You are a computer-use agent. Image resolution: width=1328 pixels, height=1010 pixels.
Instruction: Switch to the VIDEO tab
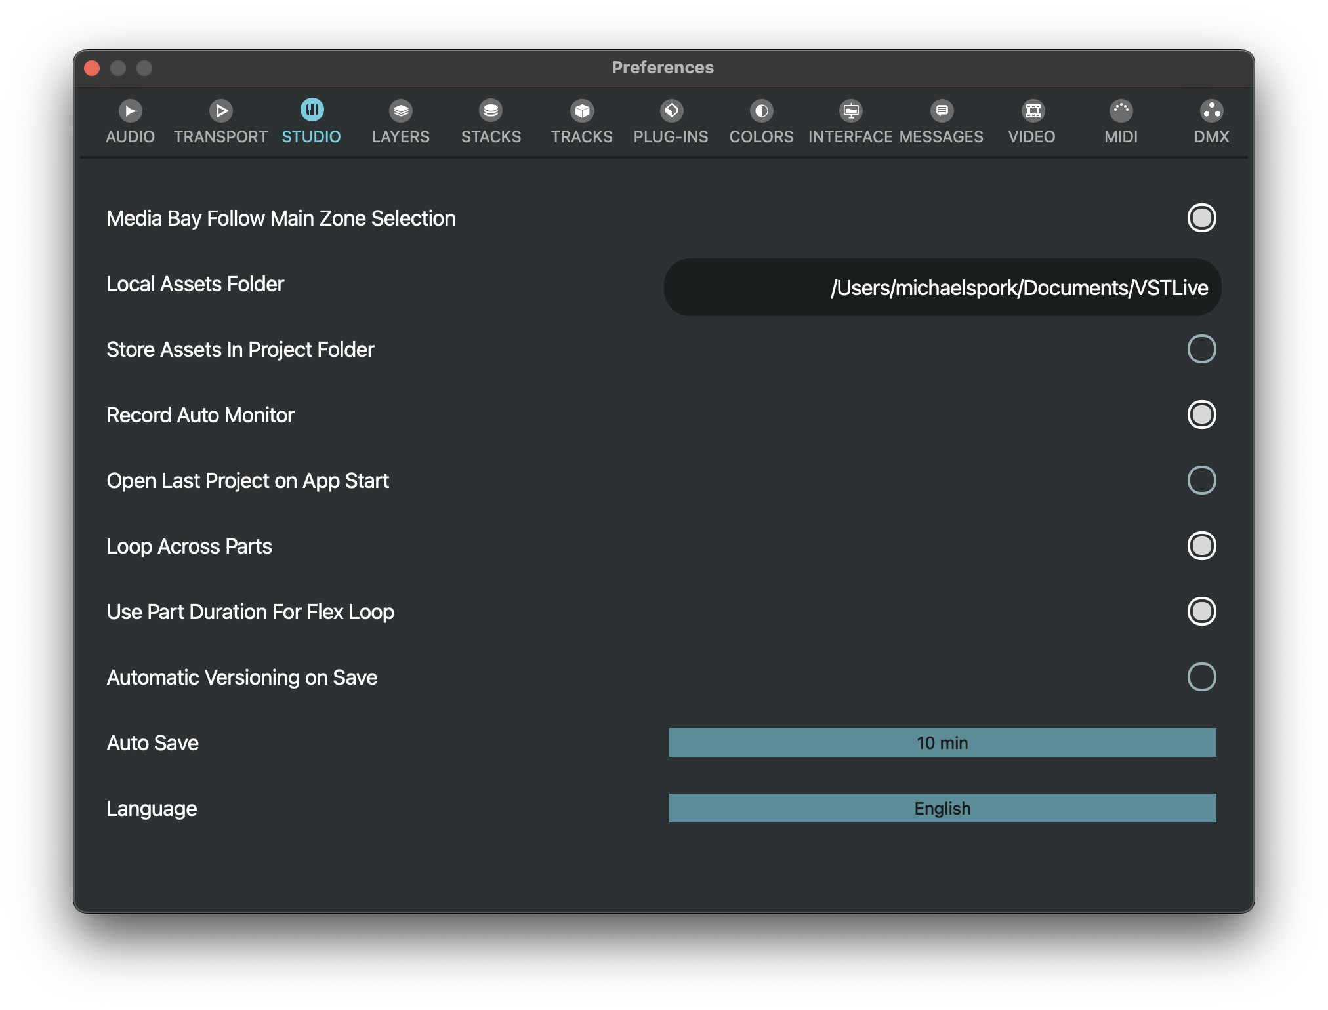pyautogui.click(x=1031, y=137)
